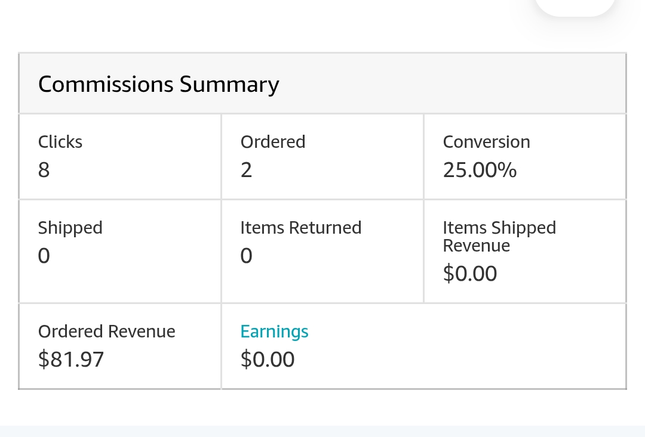Viewport: 645px width, 437px height.
Task: Open the Earnings link
Action: (274, 331)
